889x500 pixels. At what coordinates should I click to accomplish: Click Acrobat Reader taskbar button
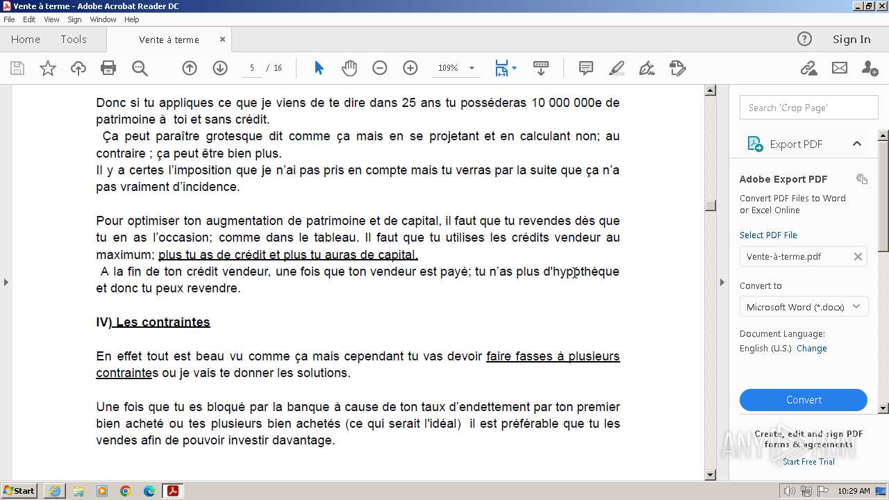(x=172, y=491)
